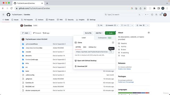Expand the Add file dropdown
The image size is (170, 95).
[x=99, y=33]
